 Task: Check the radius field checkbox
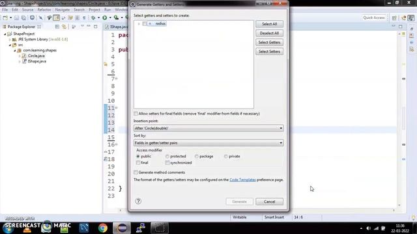coord(145,23)
